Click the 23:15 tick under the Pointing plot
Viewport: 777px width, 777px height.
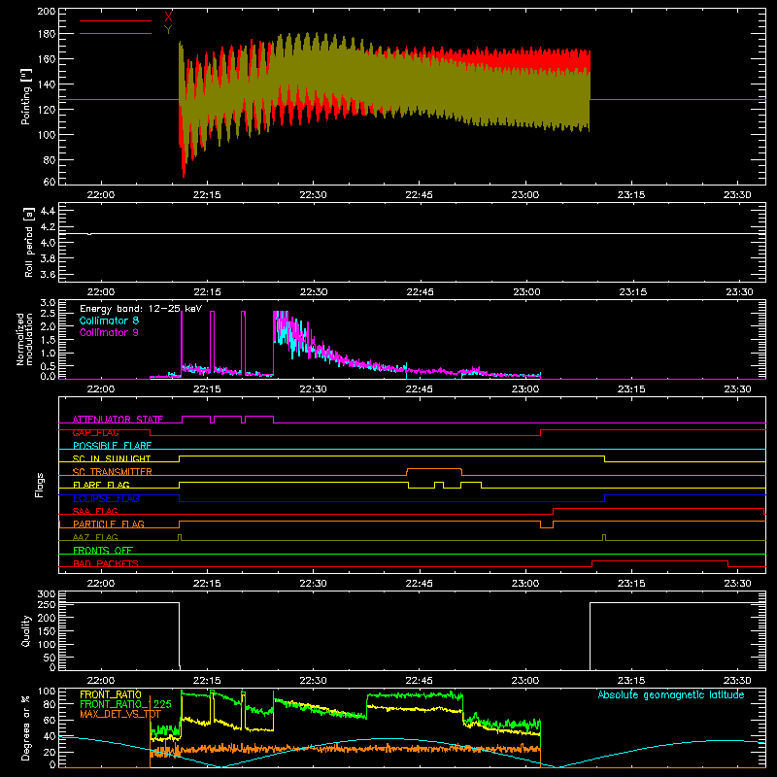tap(631, 195)
